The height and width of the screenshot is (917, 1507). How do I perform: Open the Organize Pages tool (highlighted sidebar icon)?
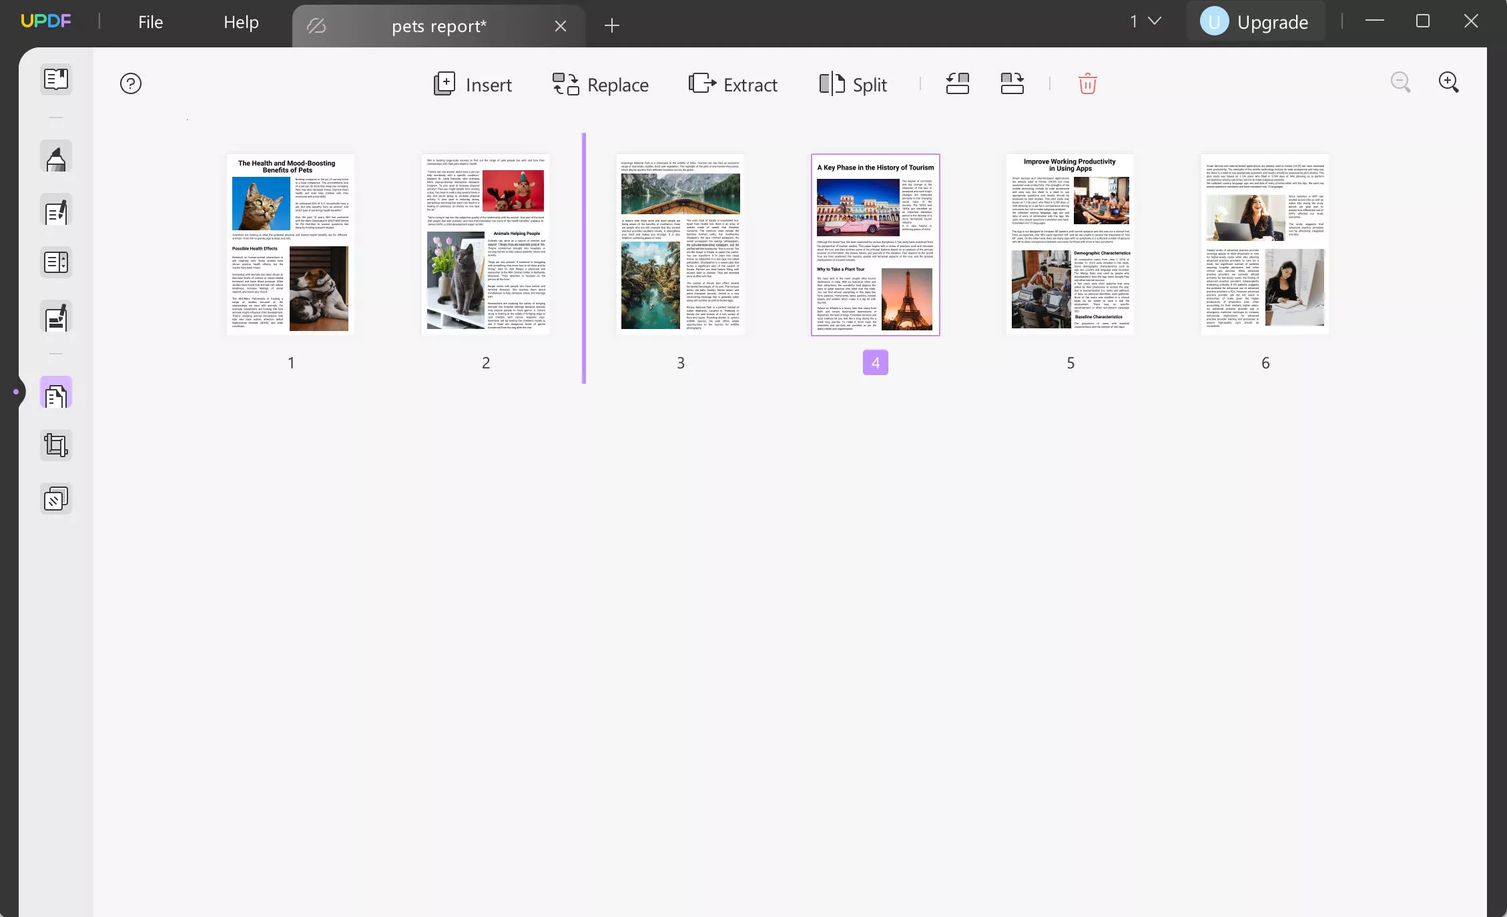[x=55, y=392]
